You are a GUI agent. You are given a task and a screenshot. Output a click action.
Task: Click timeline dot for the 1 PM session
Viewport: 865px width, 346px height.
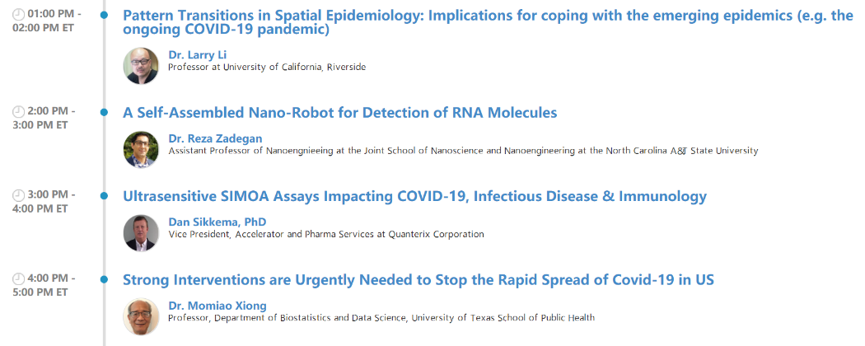coord(105,15)
